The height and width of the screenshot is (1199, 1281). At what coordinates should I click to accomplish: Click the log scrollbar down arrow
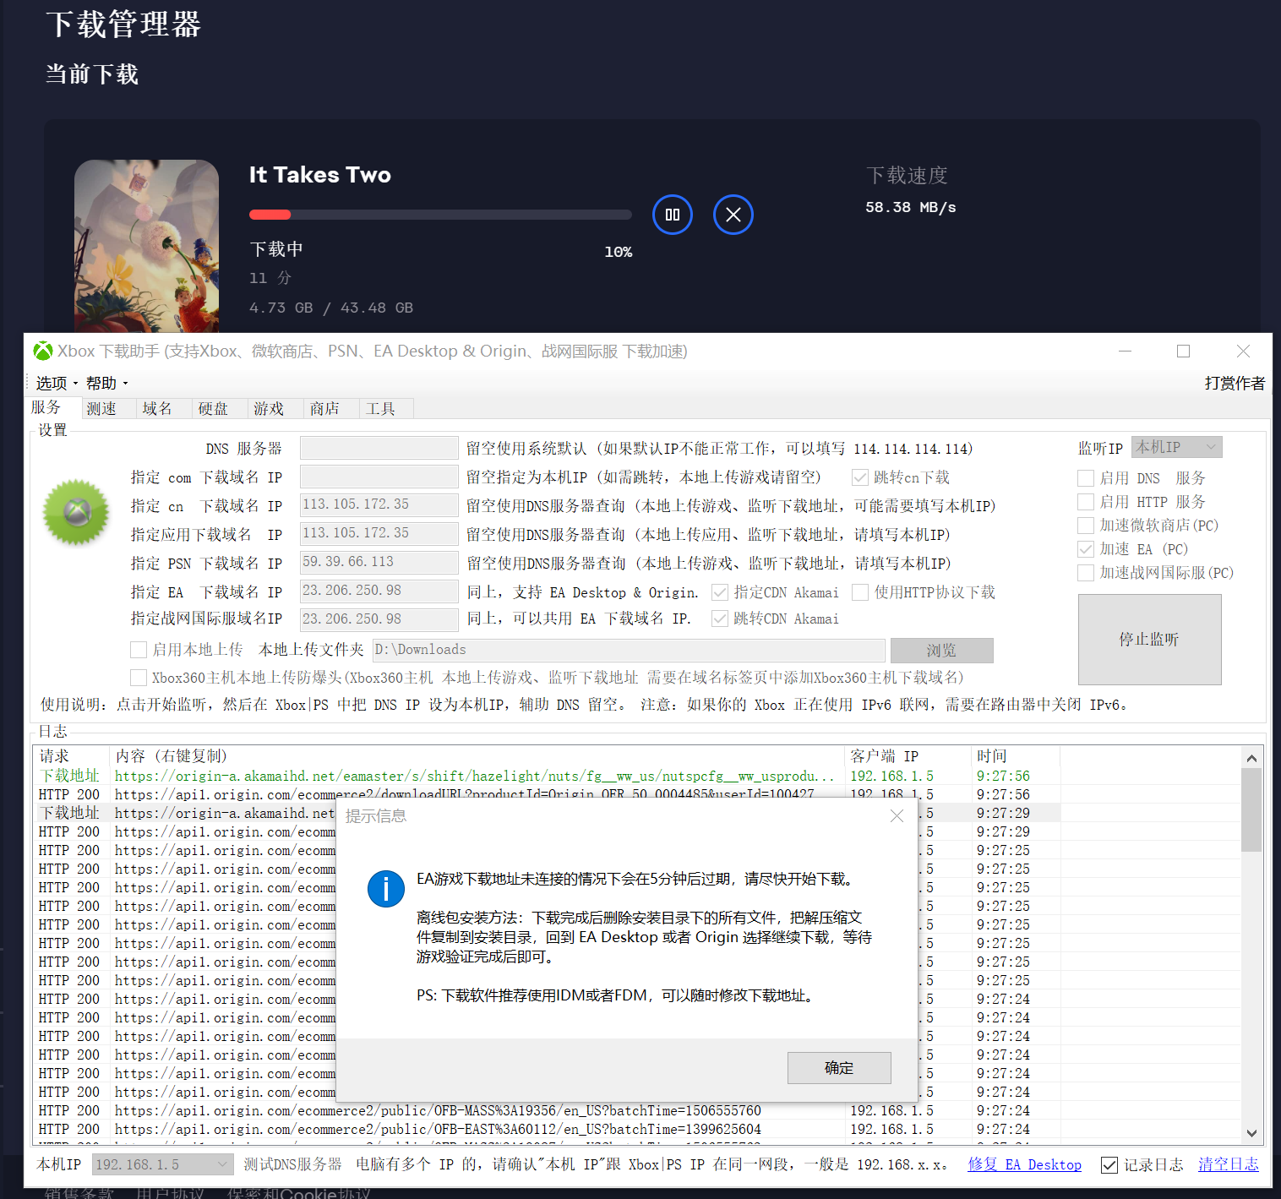1252,1133
